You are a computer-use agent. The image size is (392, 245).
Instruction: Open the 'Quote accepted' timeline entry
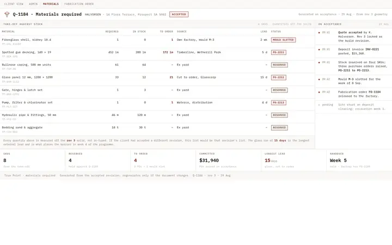(x=353, y=36)
